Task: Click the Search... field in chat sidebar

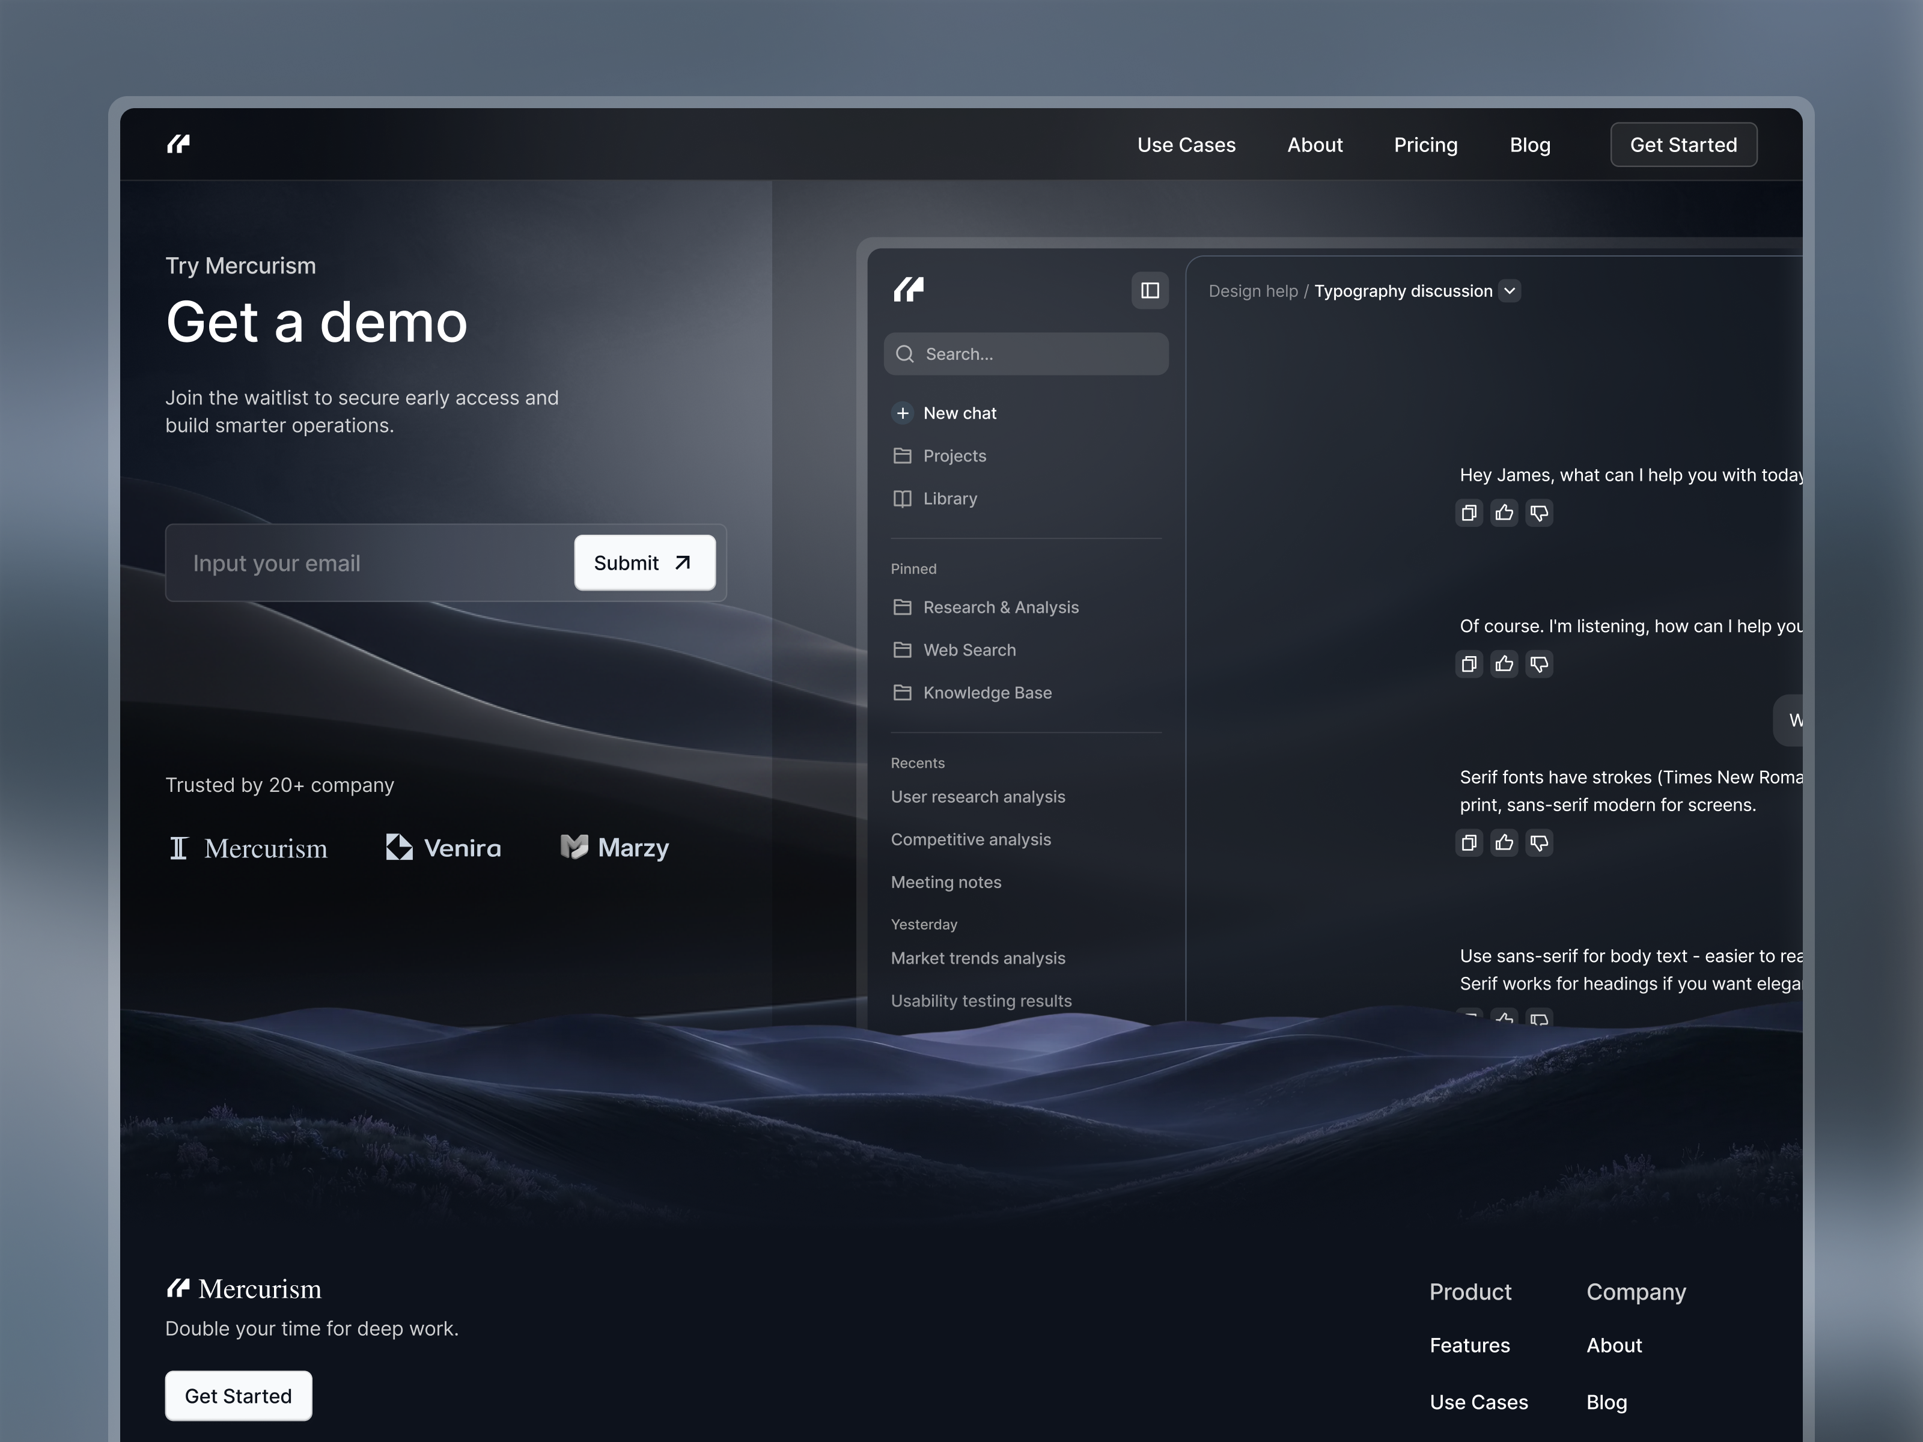Action: click(x=1026, y=354)
